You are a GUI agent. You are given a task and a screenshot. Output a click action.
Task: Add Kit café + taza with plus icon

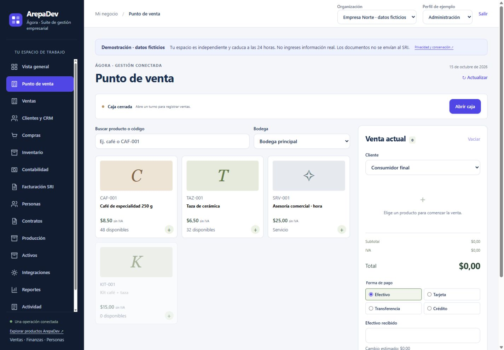click(169, 316)
